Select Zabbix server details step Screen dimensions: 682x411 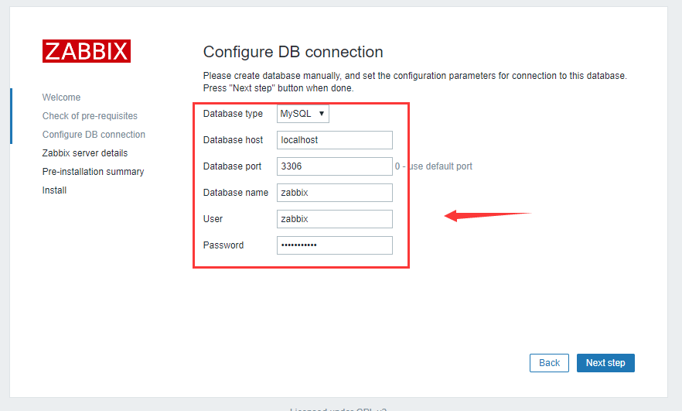coord(85,152)
